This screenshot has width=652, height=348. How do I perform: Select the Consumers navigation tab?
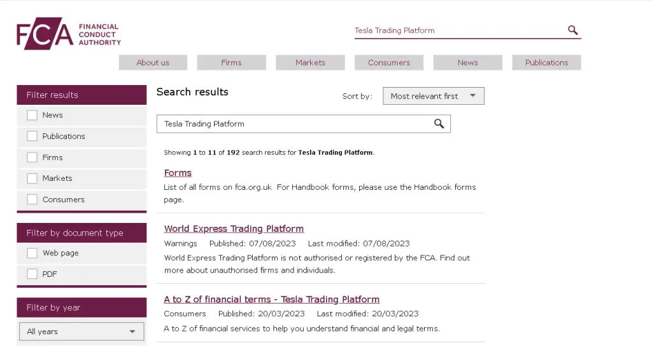(389, 63)
